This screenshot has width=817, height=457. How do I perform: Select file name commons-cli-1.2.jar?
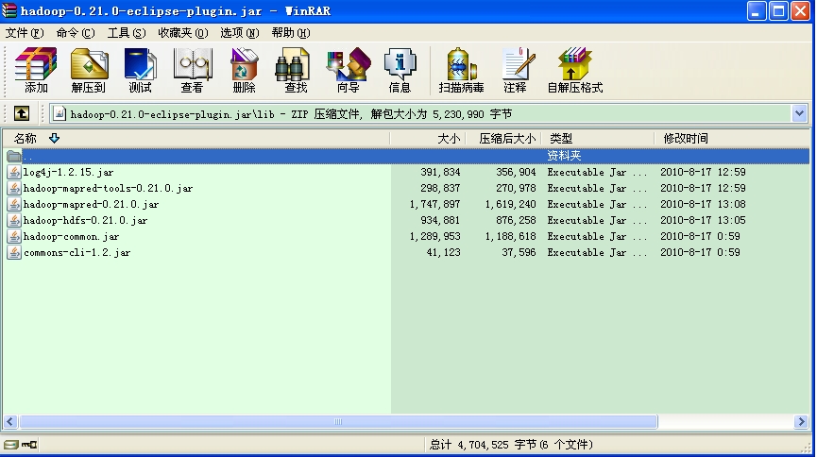coord(77,253)
